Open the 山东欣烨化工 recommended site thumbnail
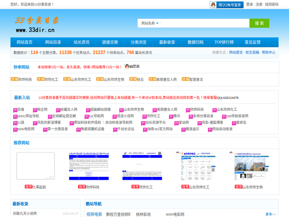289x217 pixels. [x=195, y=166]
